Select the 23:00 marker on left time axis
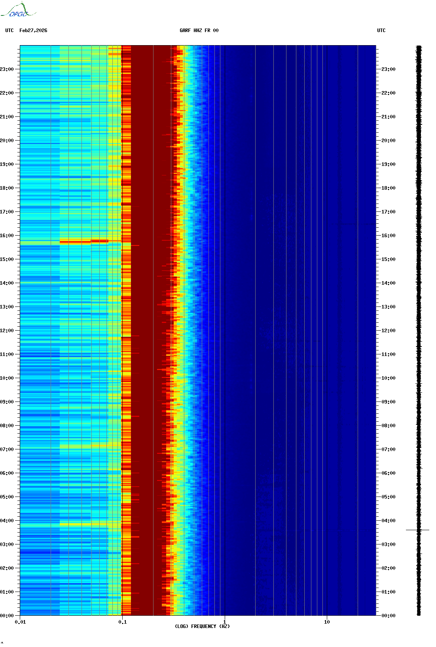The image size is (436, 647). coord(7,69)
